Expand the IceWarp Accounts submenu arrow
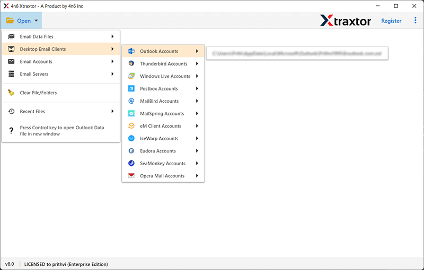The width and height of the screenshot is (424, 270). [x=197, y=139]
